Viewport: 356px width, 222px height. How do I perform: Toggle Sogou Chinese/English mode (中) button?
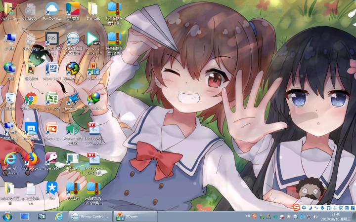(x=304, y=208)
